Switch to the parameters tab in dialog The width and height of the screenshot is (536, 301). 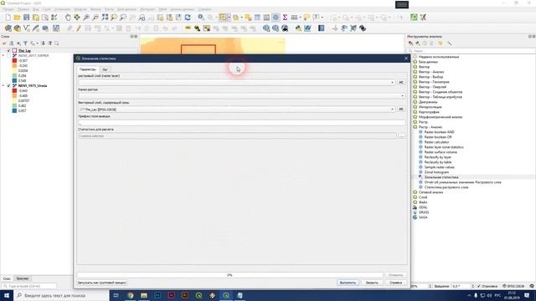pos(88,69)
